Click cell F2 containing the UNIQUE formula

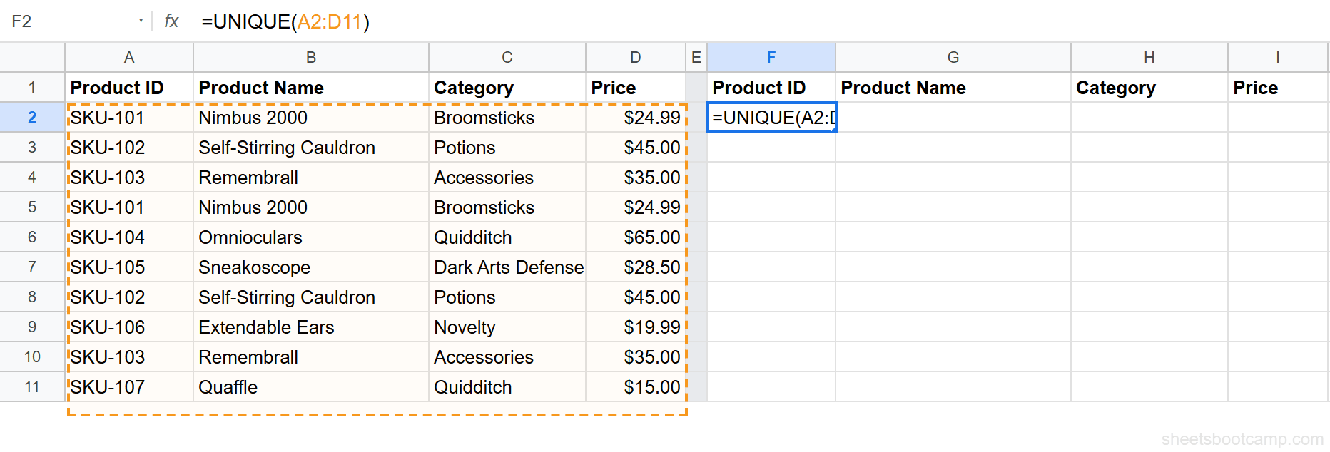coord(771,117)
